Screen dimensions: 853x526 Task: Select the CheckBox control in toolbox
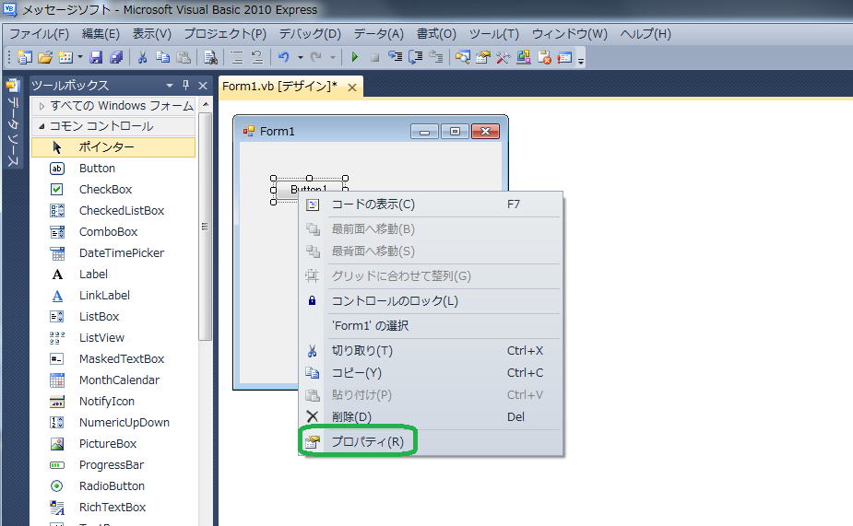pyautogui.click(x=113, y=189)
